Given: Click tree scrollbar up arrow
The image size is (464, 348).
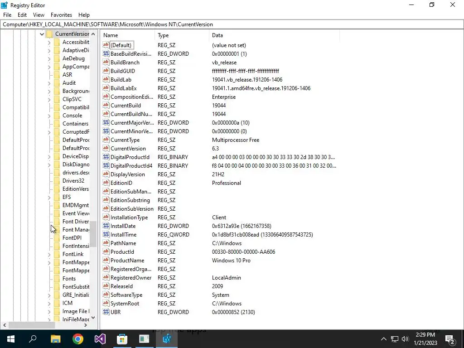Looking at the screenshot, I should (x=93, y=34).
